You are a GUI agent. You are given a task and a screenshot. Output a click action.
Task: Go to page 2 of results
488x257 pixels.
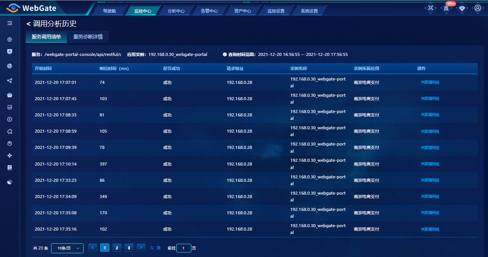tap(117, 248)
